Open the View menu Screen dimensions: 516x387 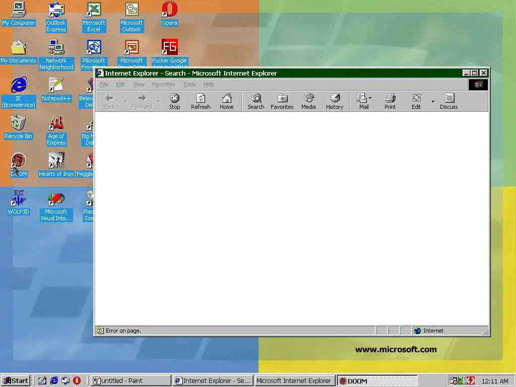tap(139, 84)
